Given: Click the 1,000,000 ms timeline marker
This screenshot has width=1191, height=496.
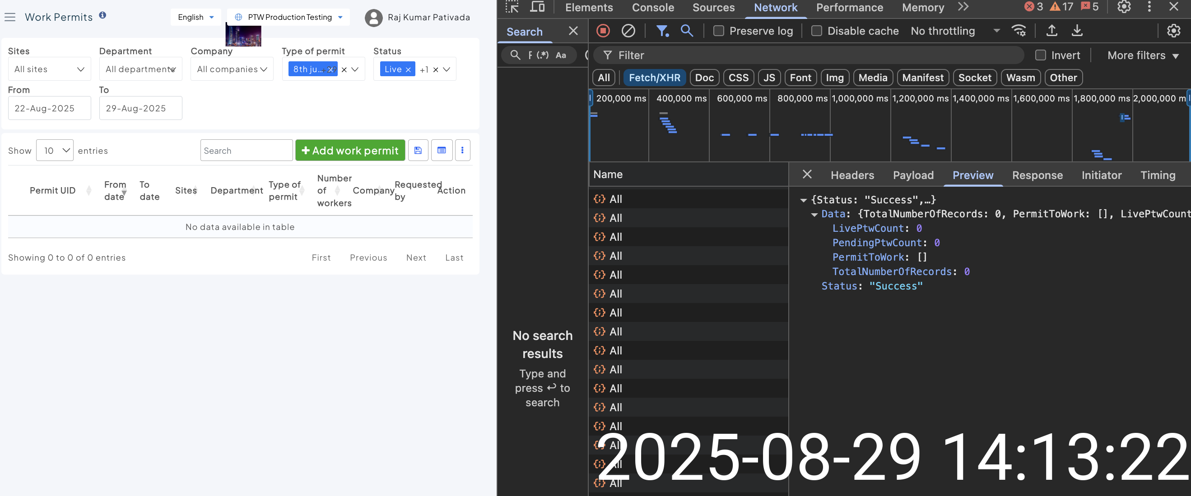Looking at the screenshot, I should click(860, 98).
